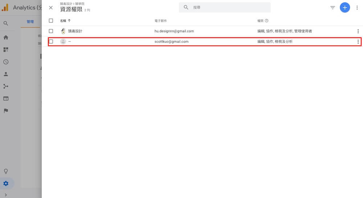The width and height of the screenshot is (363, 198).
Task: Open Acquisition branching icon in sidebar
Action: (x=6, y=86)
